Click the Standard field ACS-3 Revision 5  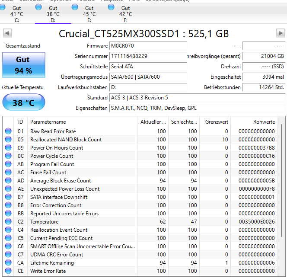[x=197, y=98]
